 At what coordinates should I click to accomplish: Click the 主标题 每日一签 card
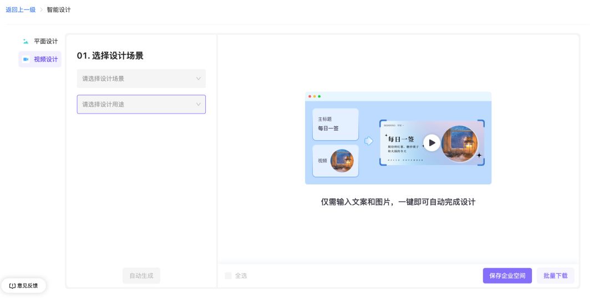pyautogui.click(x=336, y=125)
